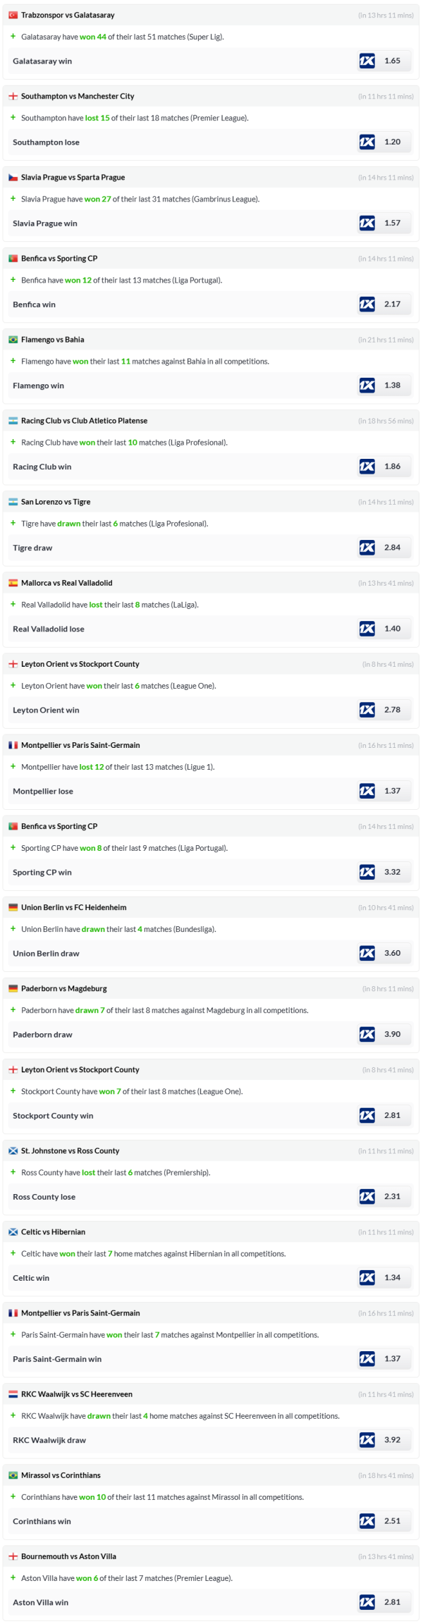The width and height of the screenshot is (423, 1624).
Task: Click the Scotland flag beside St. Johnstone match
Action: click(13, 1151)
